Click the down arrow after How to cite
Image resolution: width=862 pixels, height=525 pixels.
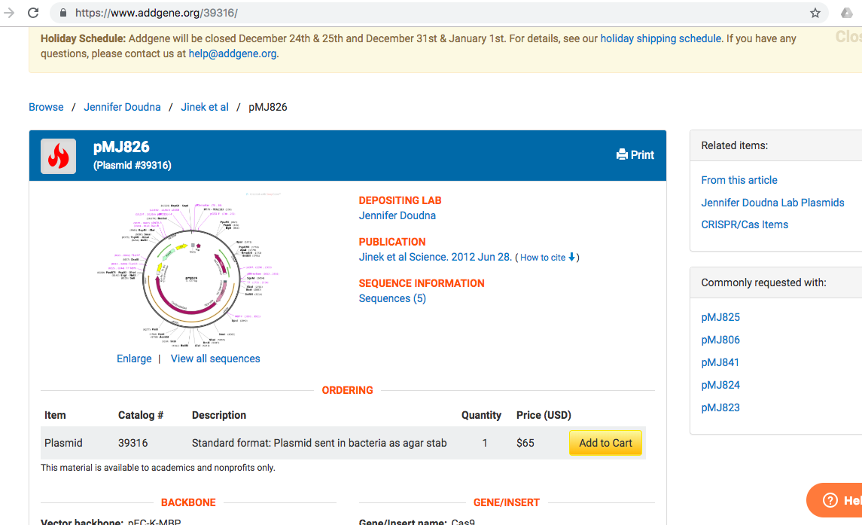[571, 257]
